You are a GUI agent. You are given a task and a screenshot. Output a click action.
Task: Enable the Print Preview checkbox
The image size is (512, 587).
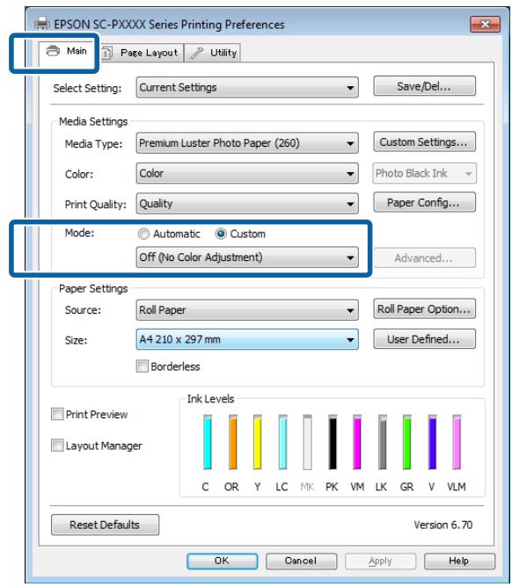pyautogui.click(x=57, y=415)
